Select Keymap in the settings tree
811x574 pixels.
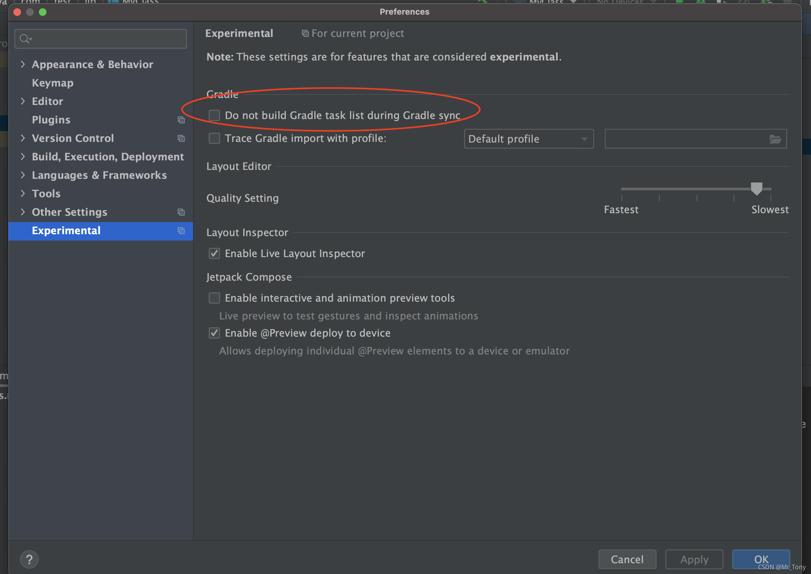[x=53, y=83]
